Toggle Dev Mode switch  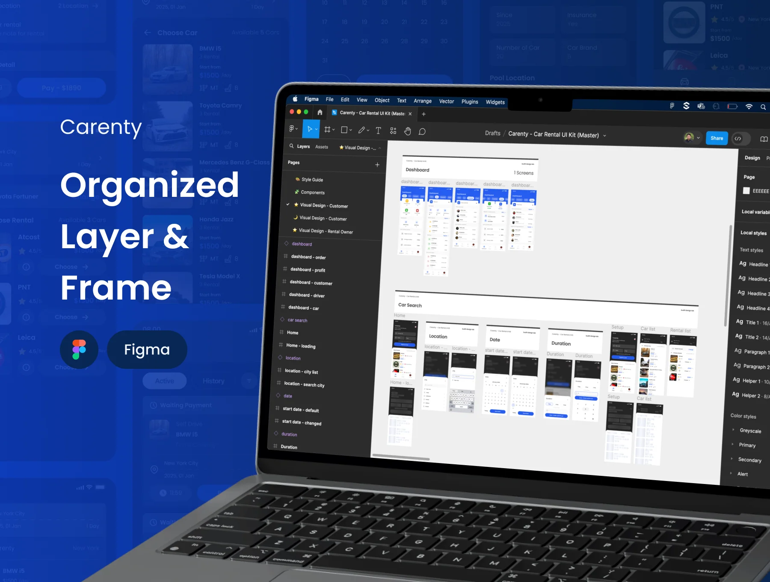[741, 139]
